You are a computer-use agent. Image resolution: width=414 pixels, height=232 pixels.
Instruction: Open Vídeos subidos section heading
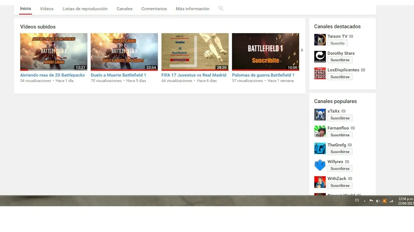[38, 27]
